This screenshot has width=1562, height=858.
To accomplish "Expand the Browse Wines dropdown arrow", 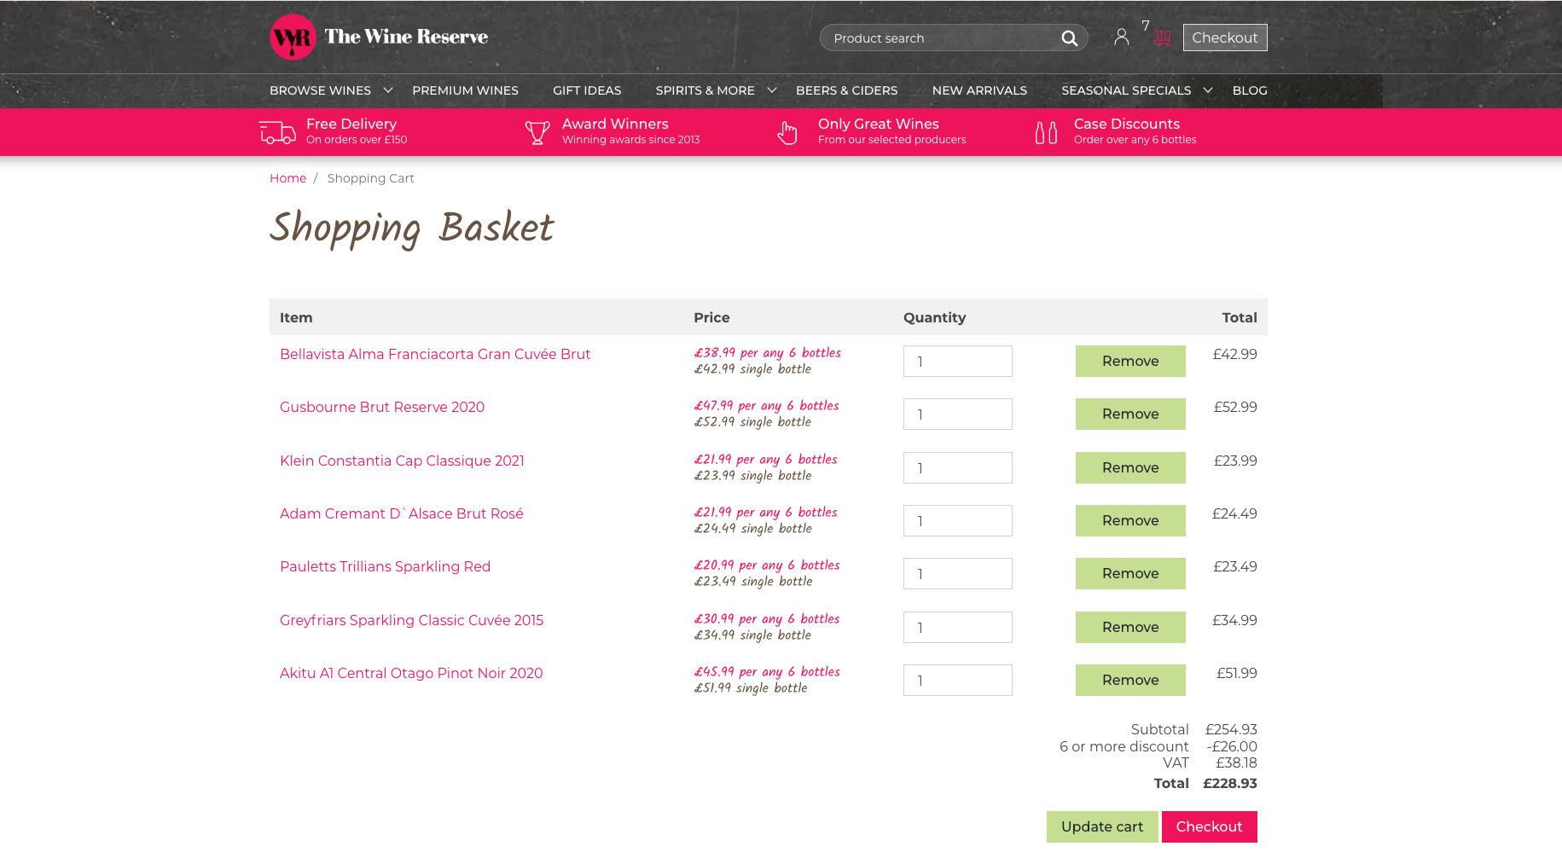I will click(388, 90).
